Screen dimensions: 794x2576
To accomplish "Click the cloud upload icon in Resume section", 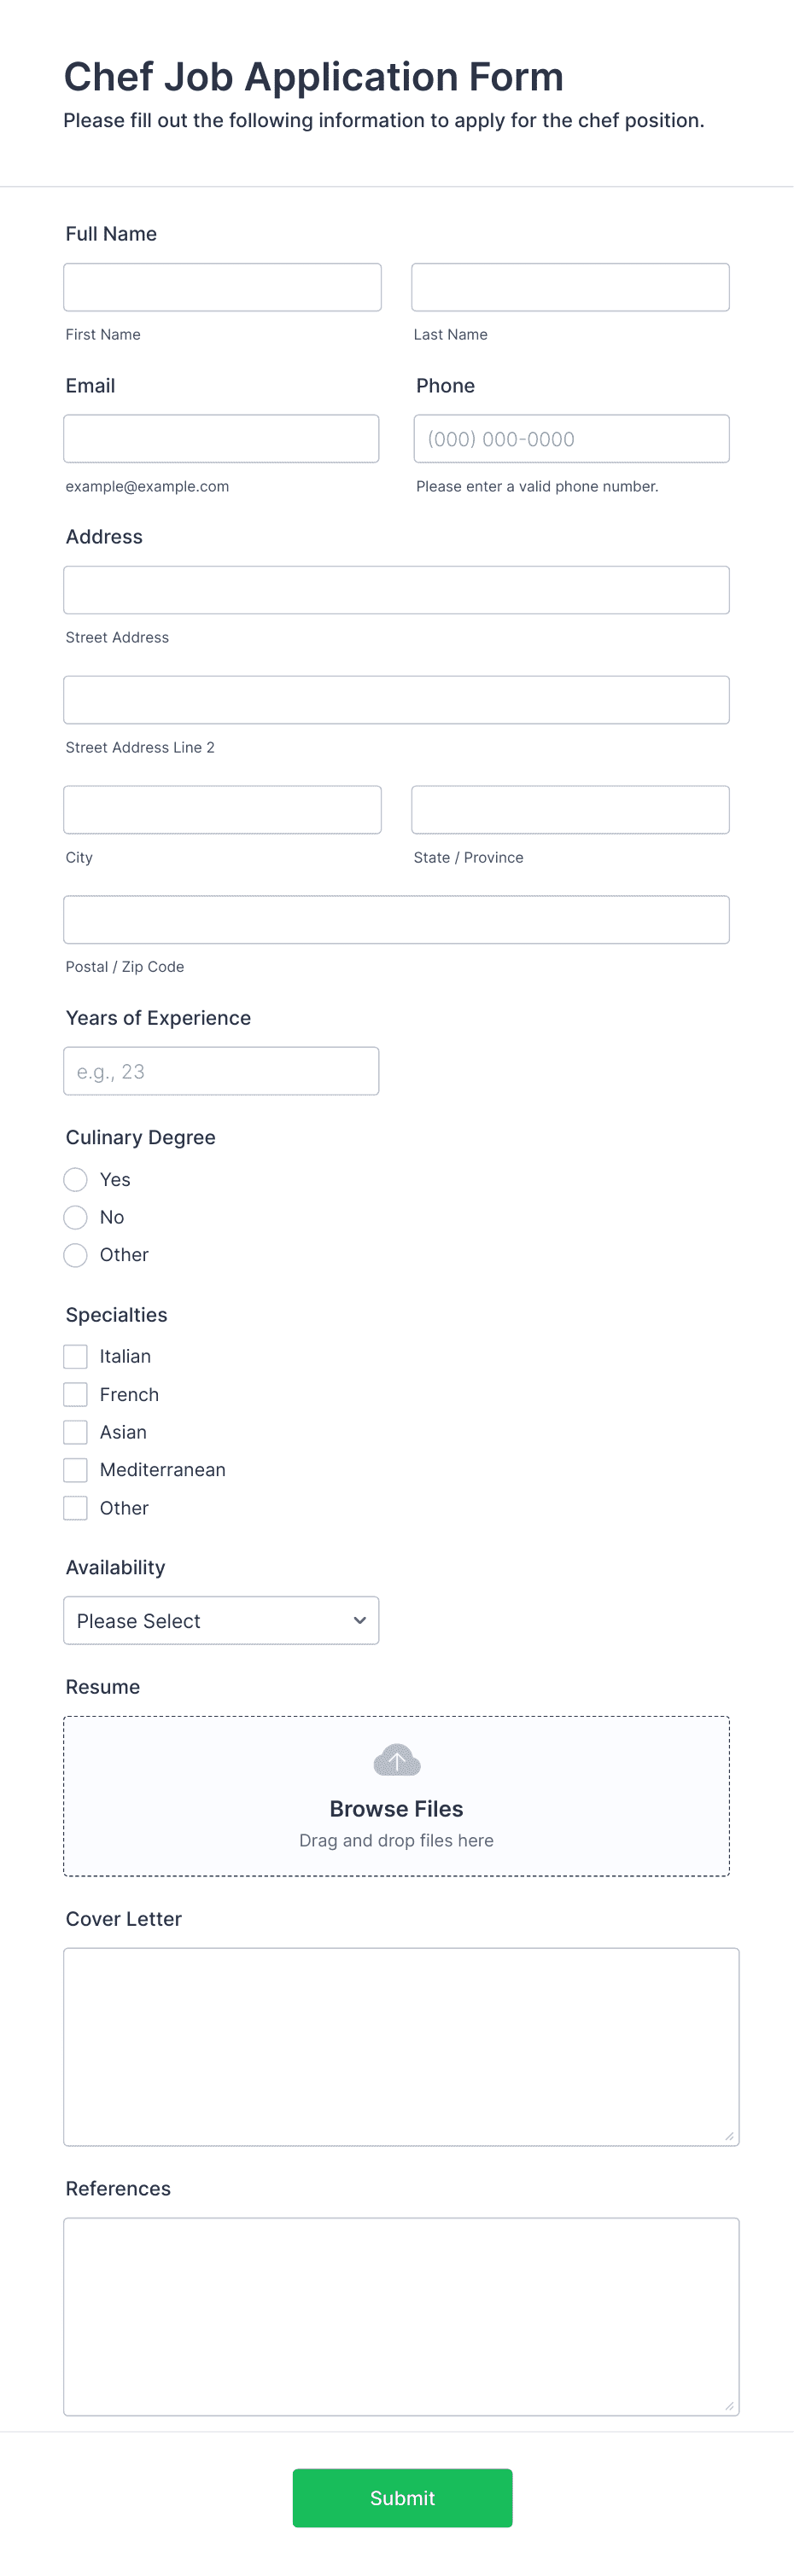I will tap(396, 1760).
